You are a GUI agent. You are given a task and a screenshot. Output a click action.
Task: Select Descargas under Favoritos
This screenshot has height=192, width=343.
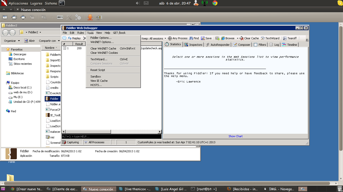[20, 54]
